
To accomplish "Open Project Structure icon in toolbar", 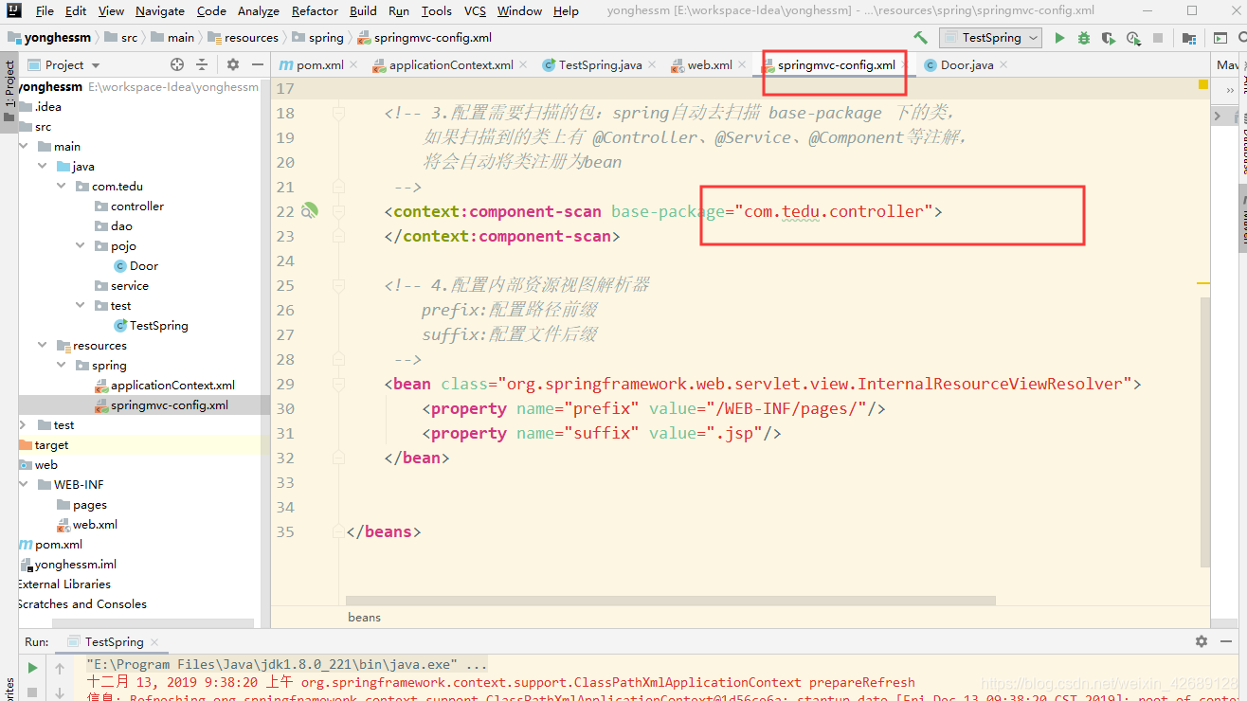I will [x=1187, y=38].
